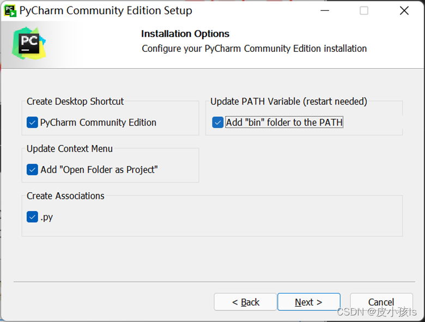Minimize the PyCharm setup window

click(x=325, y=11)
